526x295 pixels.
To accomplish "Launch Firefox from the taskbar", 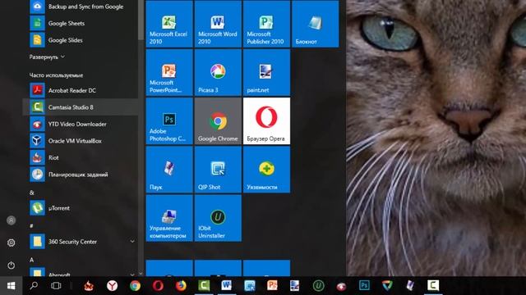I will [x=181, y=286].
